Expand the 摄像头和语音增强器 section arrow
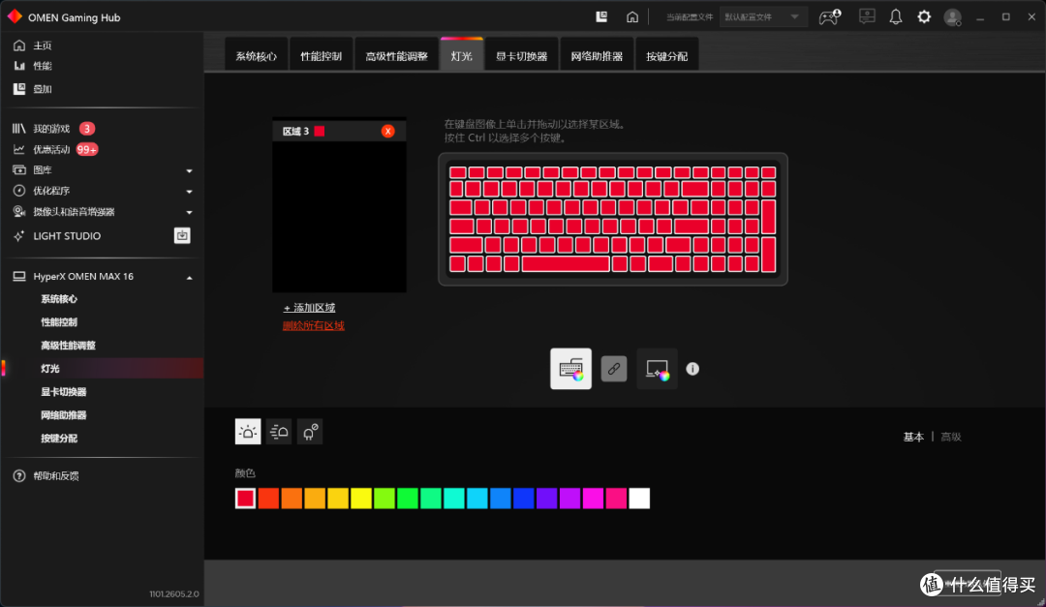The image size is (1046, 607). [x=190, y=212]
